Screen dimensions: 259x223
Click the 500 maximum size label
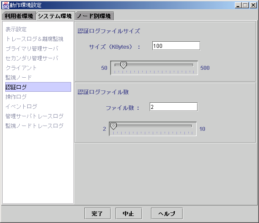click(x=205, y=68)
